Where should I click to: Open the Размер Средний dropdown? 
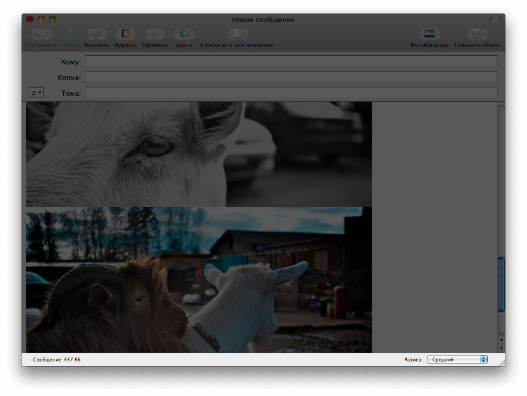point(457,359)
